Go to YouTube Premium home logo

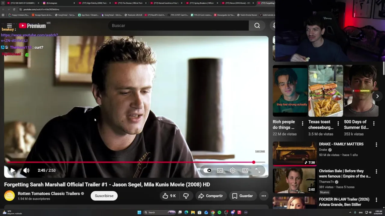[32, 26]
